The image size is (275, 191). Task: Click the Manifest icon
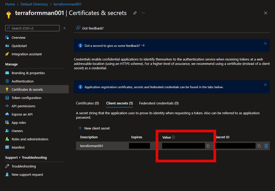pos(7,147)
